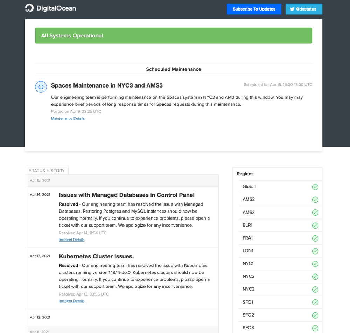Click Subscribe To Updates
Image resolution: width=350 pixels, height=333 pixels.
[x=254, y=9]
